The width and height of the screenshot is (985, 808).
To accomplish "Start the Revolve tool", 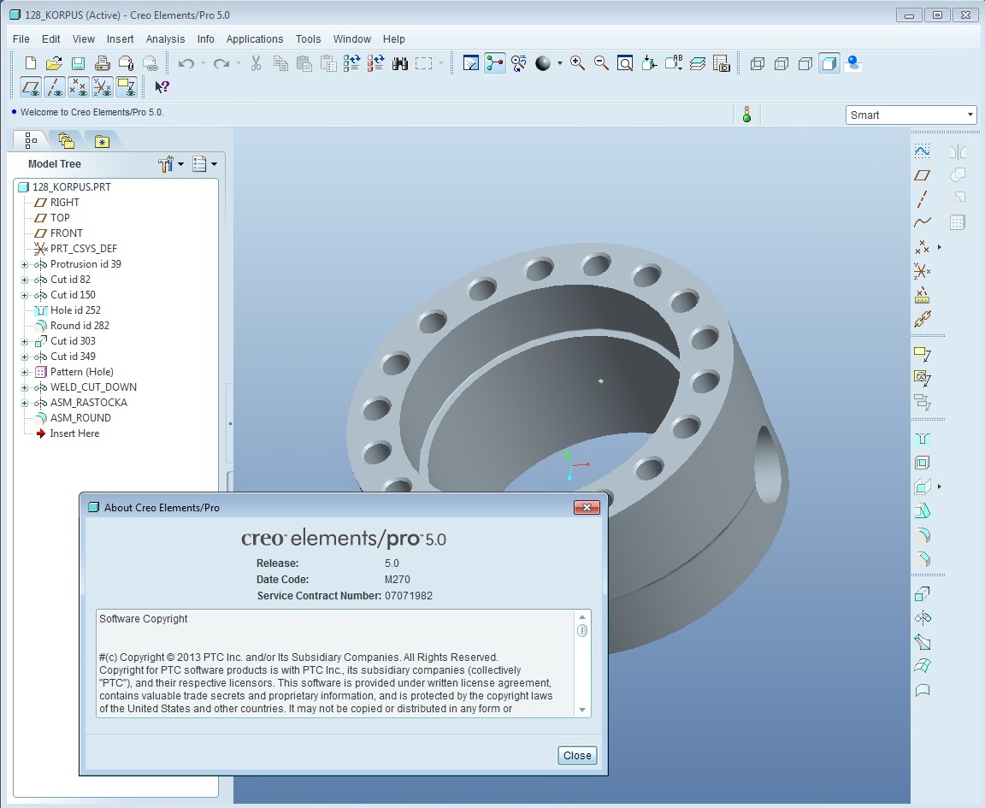I will (x=923, y=618).
